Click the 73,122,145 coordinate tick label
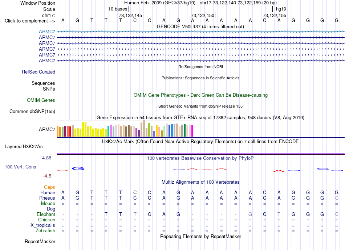The image size is (345, 250). pyautogui.click(x=130, y=15)
